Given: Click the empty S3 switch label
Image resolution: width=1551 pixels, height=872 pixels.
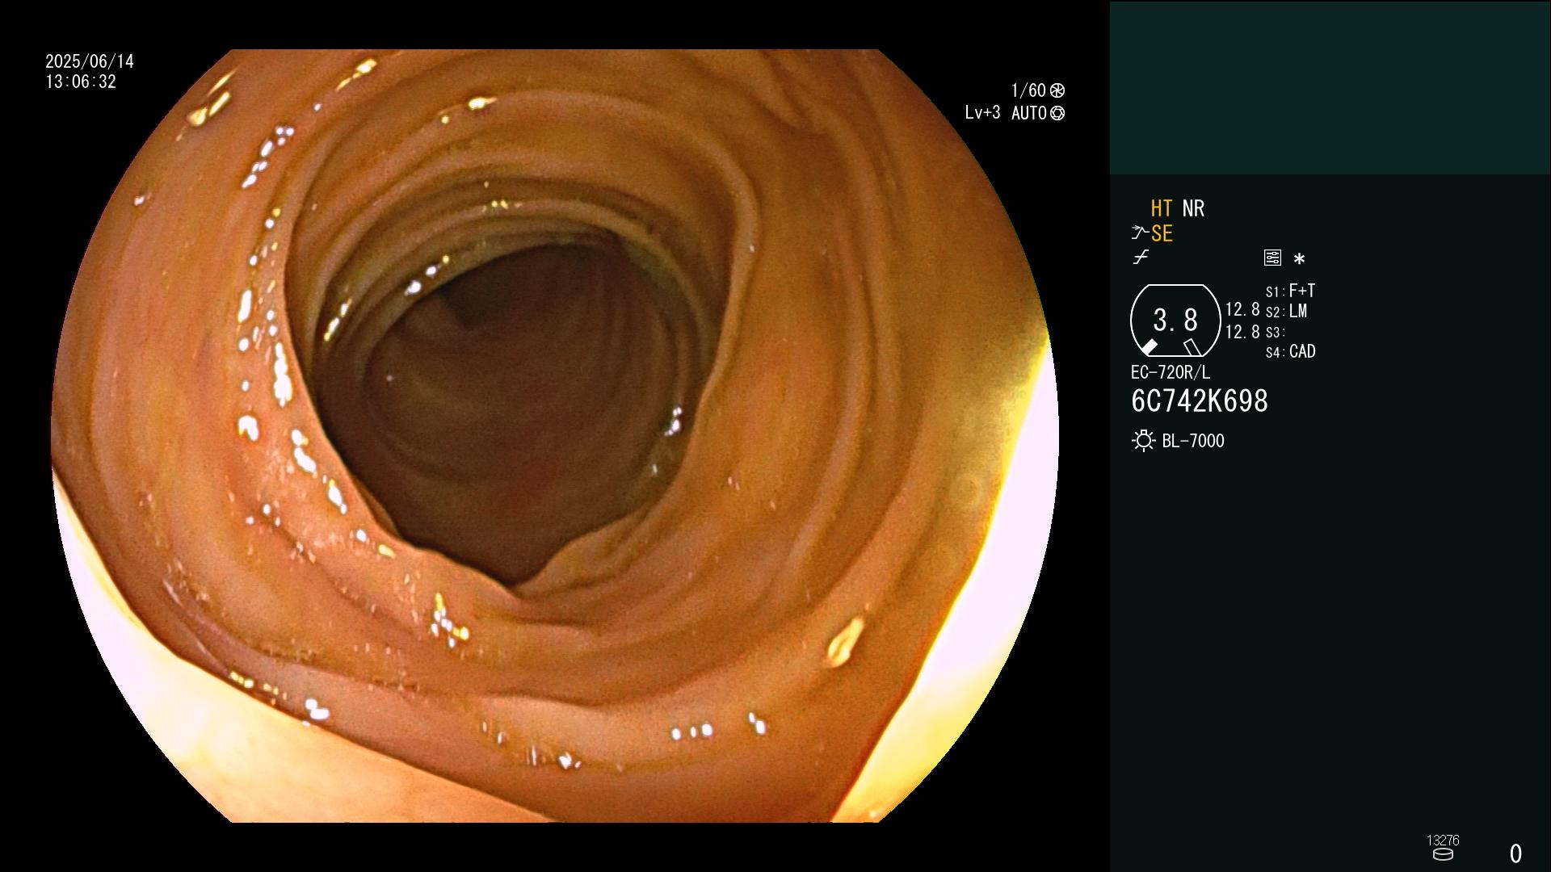Looking at the screenshot, I should pos(1275,333).
